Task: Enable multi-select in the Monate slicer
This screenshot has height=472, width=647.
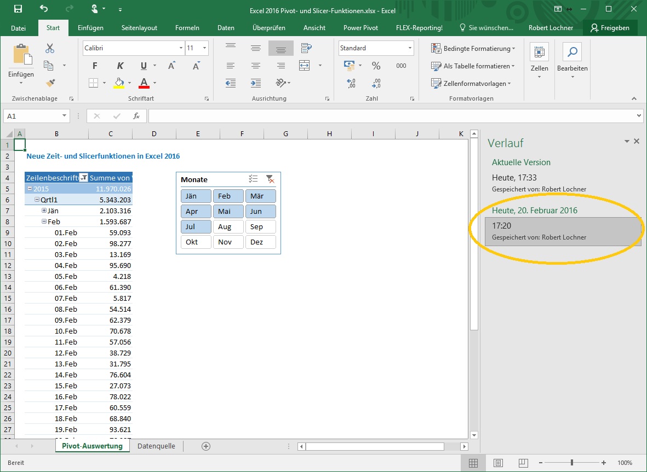Action: 253,179
